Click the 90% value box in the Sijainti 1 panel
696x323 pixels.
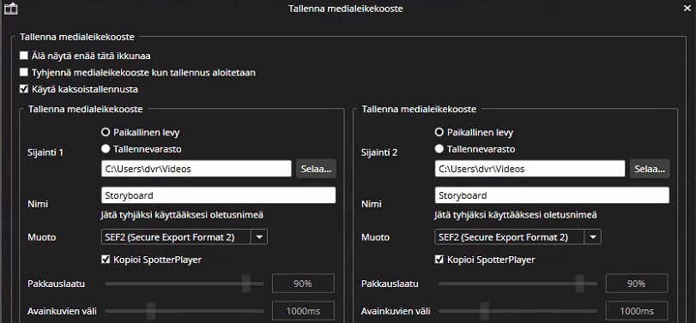point(303,284)
